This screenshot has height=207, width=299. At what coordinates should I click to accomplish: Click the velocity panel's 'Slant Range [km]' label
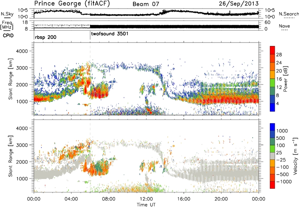10,156
